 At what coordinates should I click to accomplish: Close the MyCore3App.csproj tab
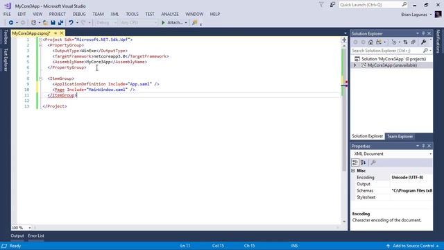[62, 33]
